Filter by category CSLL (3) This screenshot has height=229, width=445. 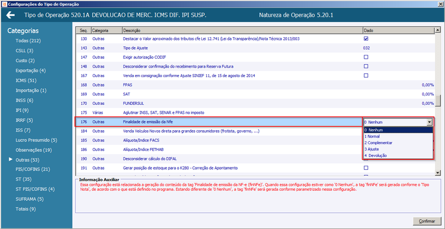[24, 50]
